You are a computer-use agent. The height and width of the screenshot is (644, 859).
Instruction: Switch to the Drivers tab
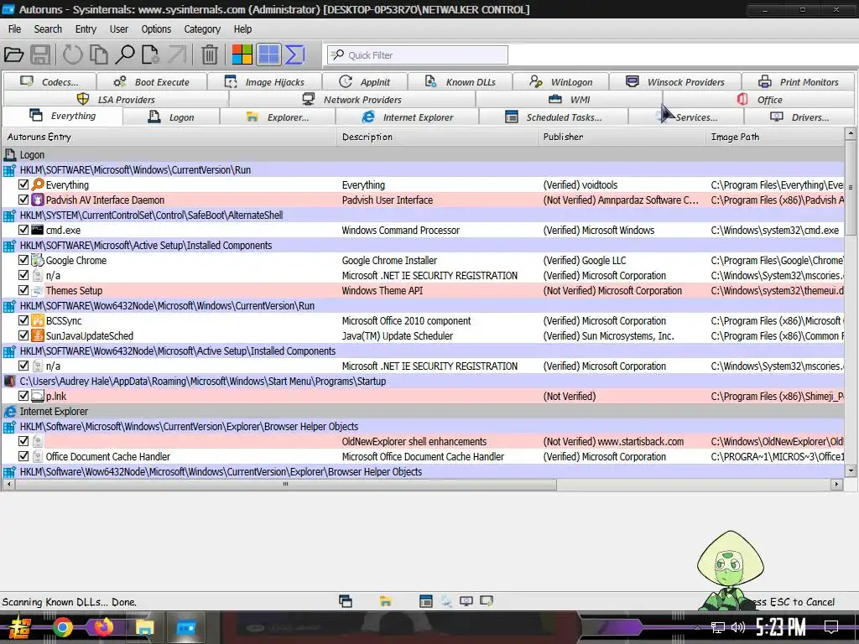point(799,117)
